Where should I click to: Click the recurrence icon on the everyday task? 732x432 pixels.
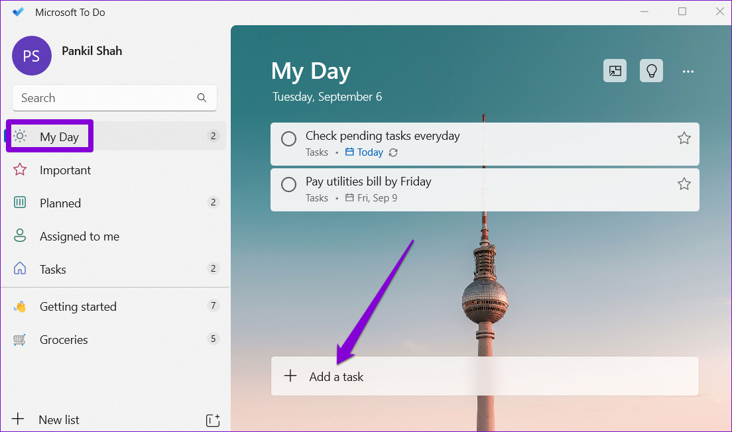click(393, 152)
